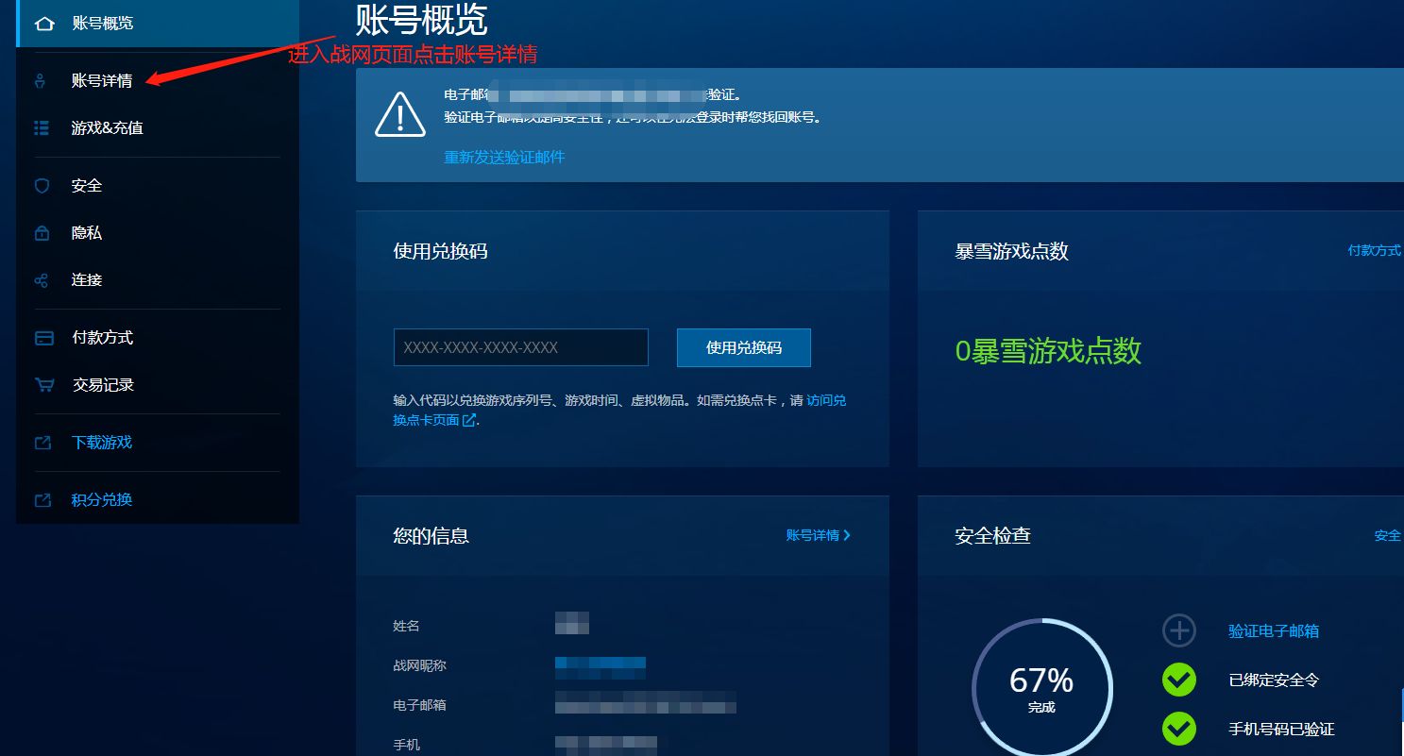The width and height of the screenshot is (1404, 756).
Task: Click the 0暴雪游戏点数 balance text
Action: click(x=1048, y=351)
